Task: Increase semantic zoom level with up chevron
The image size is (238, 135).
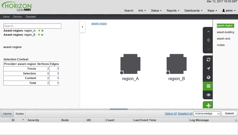Action: click(208, 32)
